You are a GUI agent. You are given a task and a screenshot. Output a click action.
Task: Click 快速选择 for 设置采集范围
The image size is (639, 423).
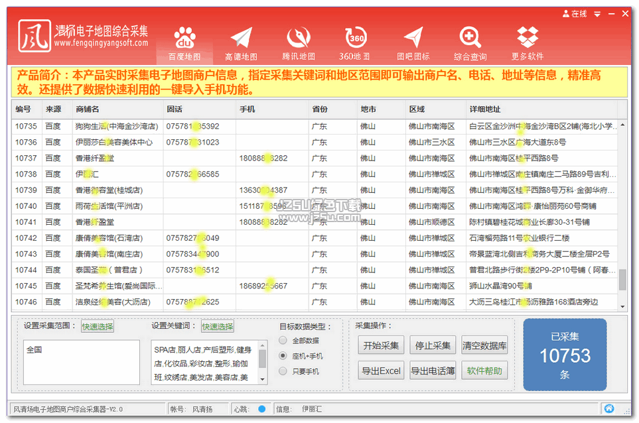pos(98,326)
